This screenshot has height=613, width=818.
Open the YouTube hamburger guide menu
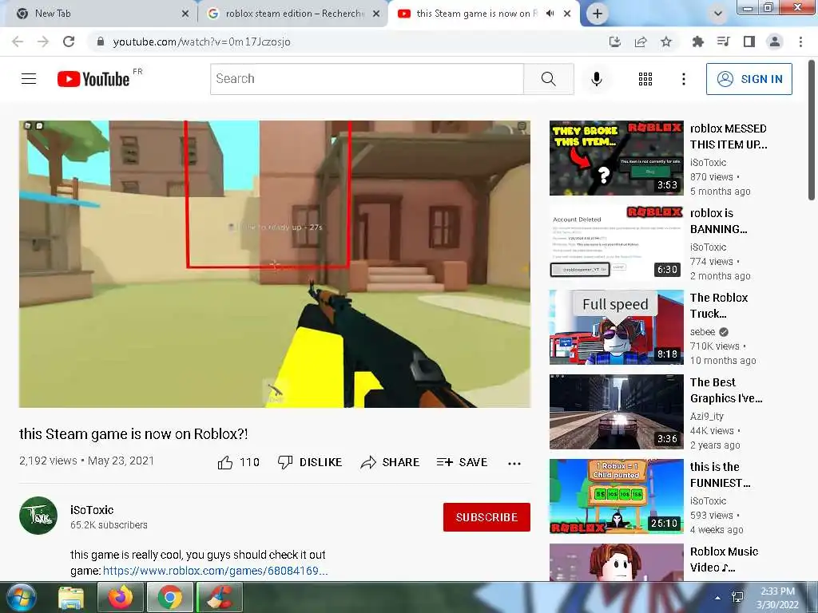point(29,79)
